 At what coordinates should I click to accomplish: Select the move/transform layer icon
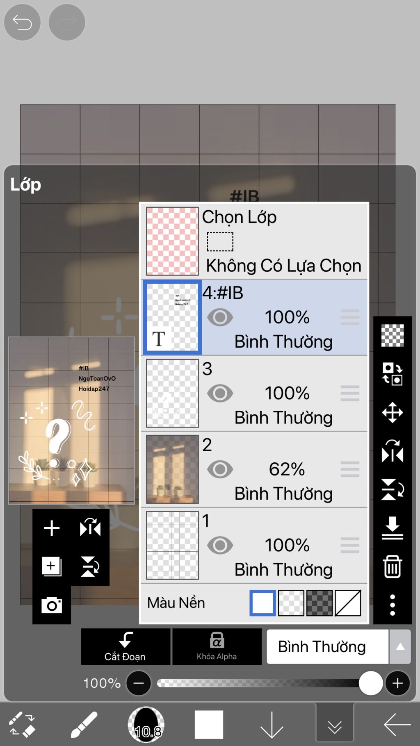pyautogui.click(x=393, y=412)
